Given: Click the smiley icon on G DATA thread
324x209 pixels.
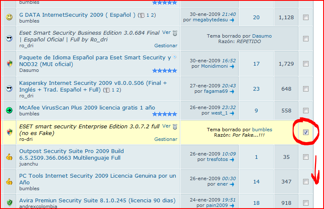Looking at the screenshot, I should pyautogui.click(x=9, y=18).
